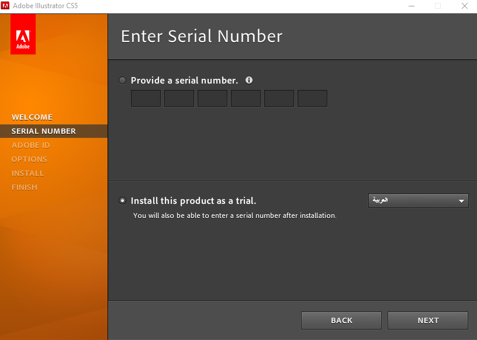Select the OPTIONS sidebar step
The image size is (477, 340).
pyautogui.click(x=29, y=159)
